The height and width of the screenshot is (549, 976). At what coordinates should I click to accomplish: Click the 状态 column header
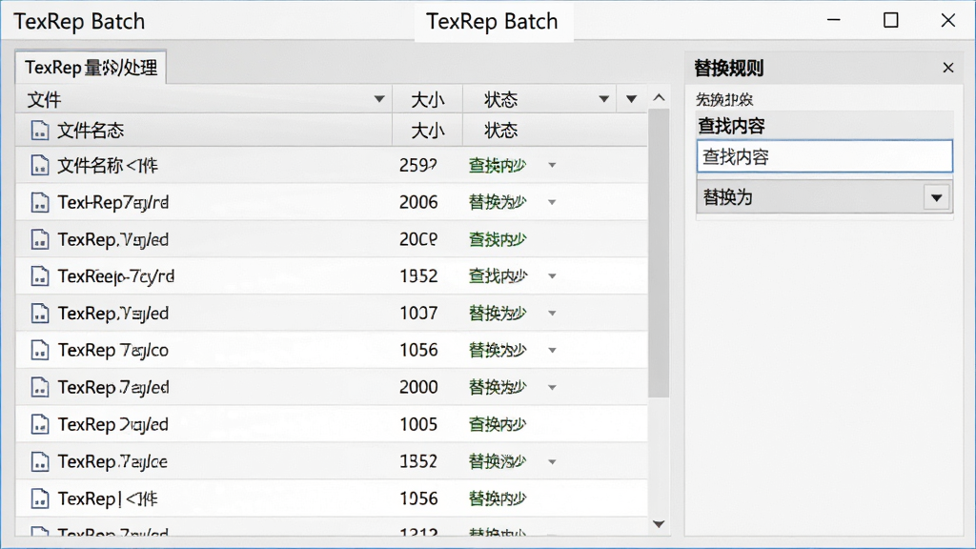click(x=539, y=99)
